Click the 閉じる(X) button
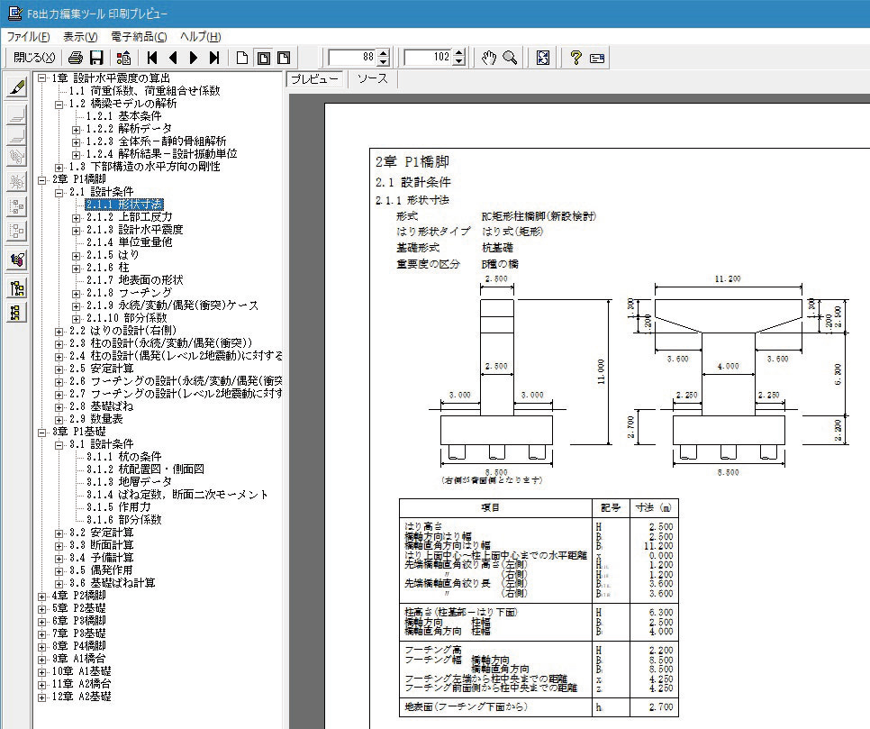 pos(34,58)
